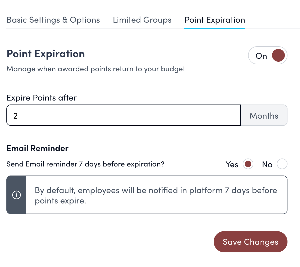Select the "2" in the expiration duration box
The height and width of the screenshot is (267, 300).
pos(15,115)
